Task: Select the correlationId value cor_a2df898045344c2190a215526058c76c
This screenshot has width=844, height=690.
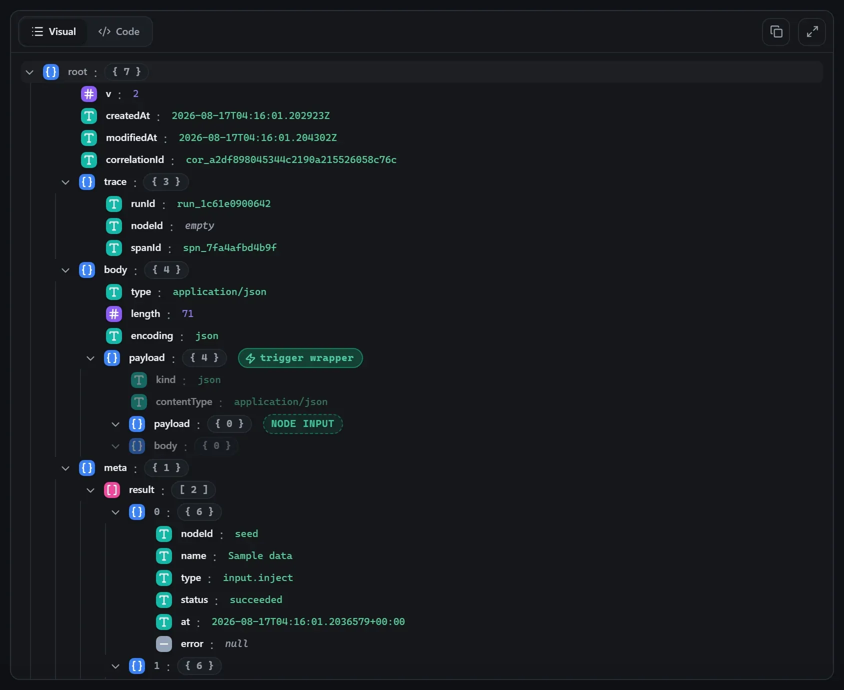Action: coord(291,160)
